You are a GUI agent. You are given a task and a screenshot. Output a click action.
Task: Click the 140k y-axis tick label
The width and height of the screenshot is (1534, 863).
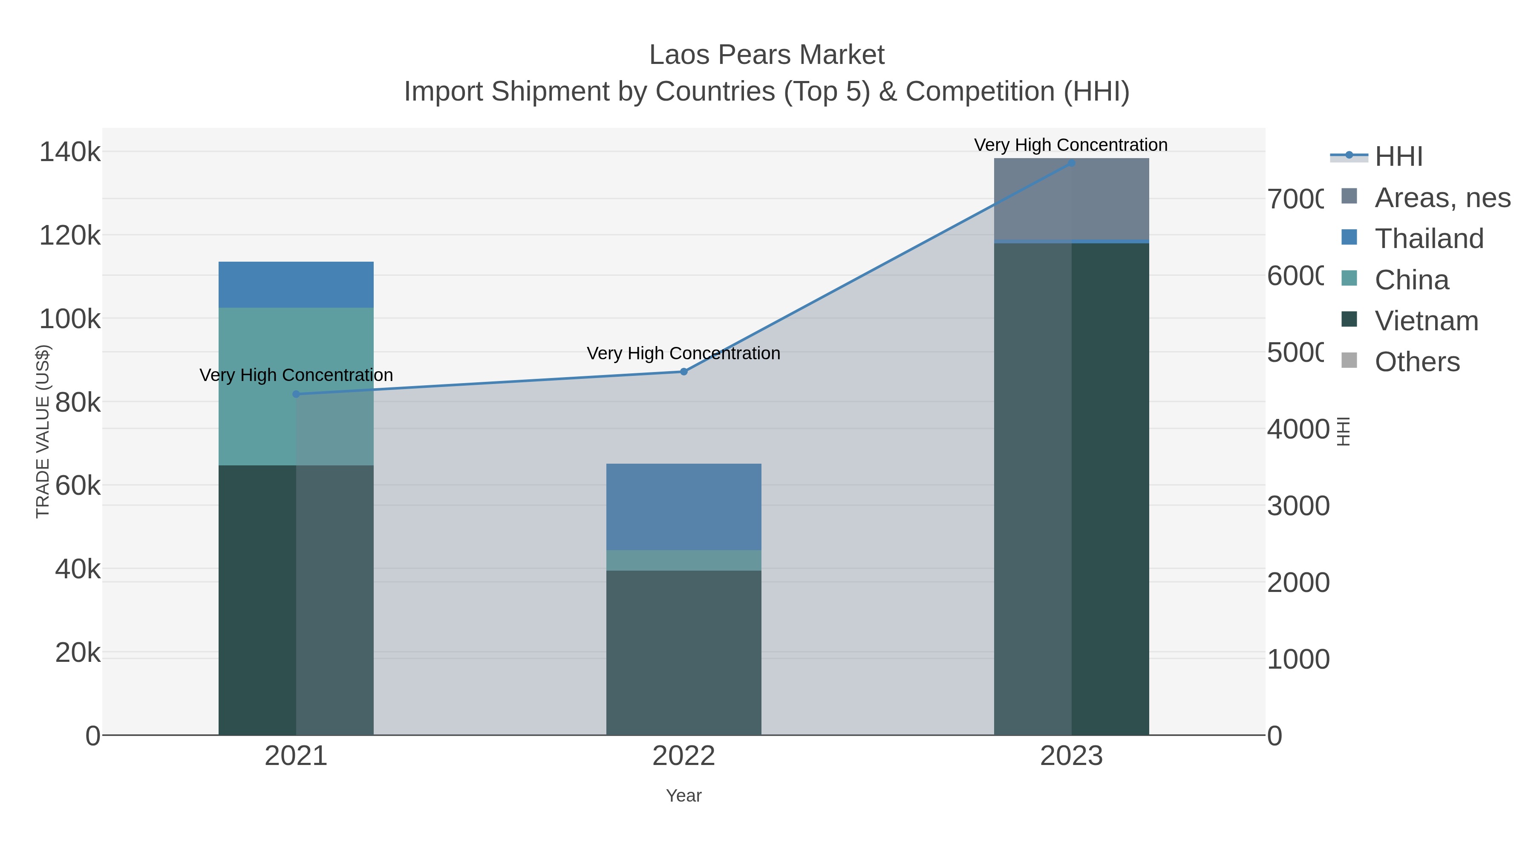(x=70, y=152)
